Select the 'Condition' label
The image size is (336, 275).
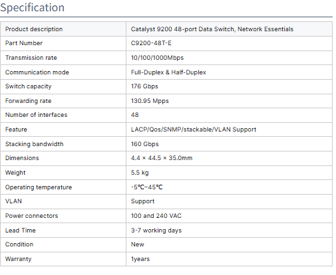(x=19, y=244)
